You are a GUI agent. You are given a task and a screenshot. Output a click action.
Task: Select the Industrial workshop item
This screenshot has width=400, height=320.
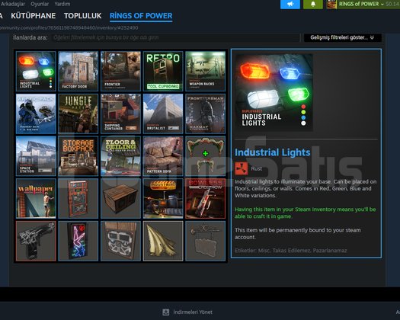point(163,198)
